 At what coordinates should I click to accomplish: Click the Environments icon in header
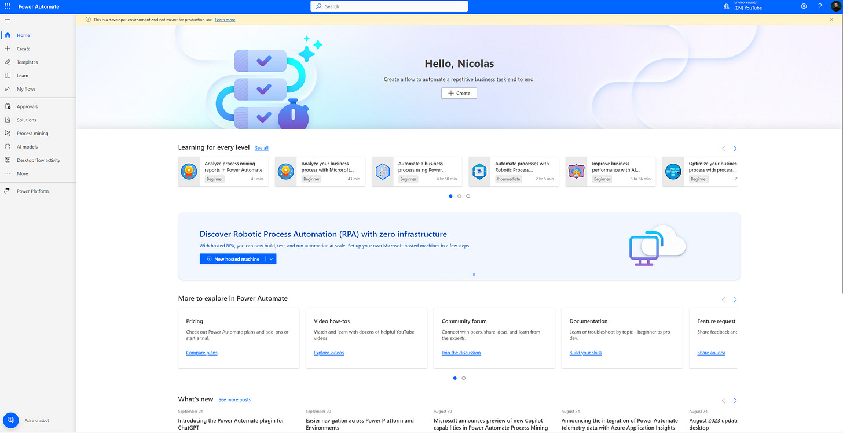tap(727, 6)
